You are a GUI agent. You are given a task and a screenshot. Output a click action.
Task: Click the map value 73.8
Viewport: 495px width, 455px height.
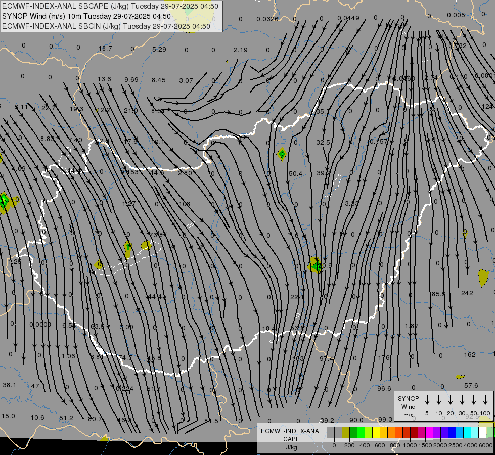(156, 235)
